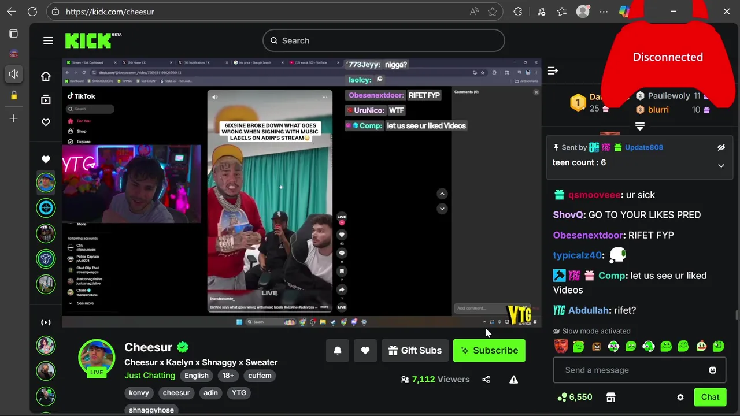This screenshot has height=416, width=740.
Task: Click the Update808 pinned sender name
Action: click(x=644, y=147)
